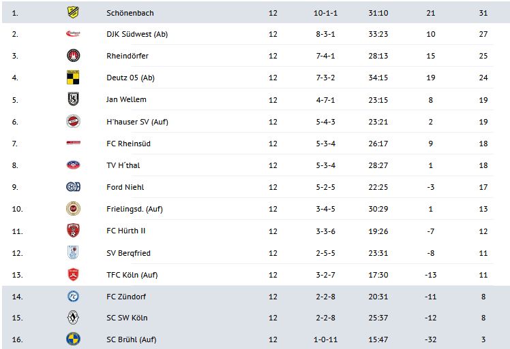The width and height of the screenshot is (510, 349).
Task: Click the Jan Wellem club logo
Action: tap(73, 99)
